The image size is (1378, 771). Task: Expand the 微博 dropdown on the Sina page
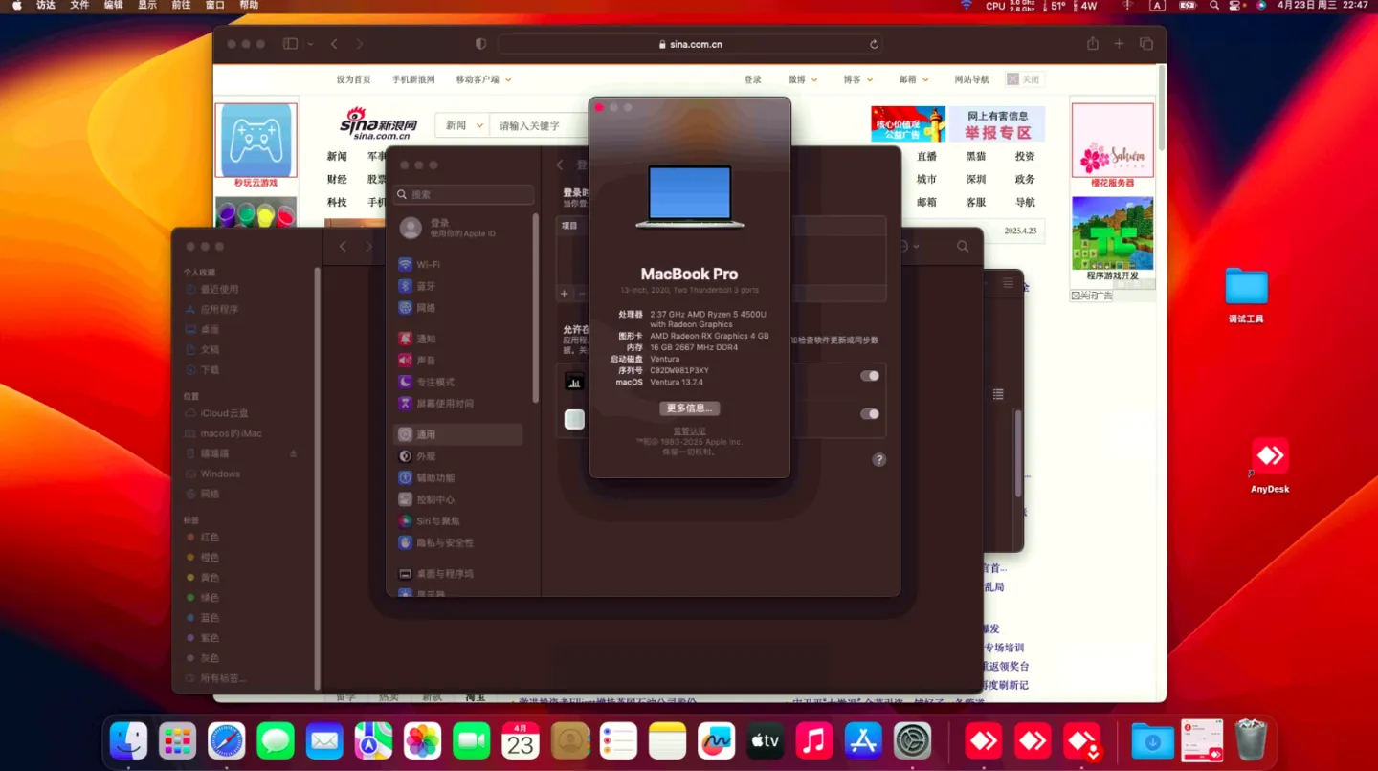tap(803, 79)
